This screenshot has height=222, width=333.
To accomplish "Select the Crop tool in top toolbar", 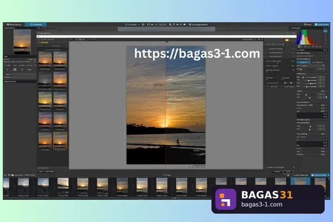I will pyautogui.click(x=170, y=24).
